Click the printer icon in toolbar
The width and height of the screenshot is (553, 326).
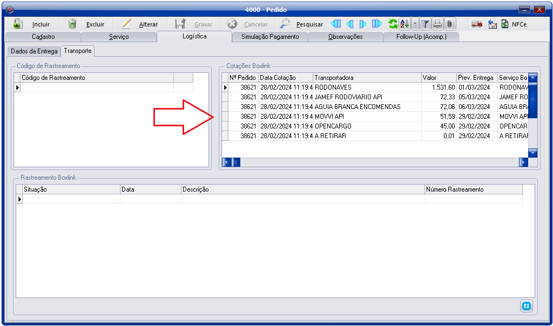click(x=437, y=24)
